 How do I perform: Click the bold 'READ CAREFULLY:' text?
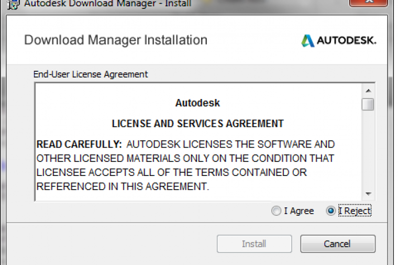tap(79, 144)
